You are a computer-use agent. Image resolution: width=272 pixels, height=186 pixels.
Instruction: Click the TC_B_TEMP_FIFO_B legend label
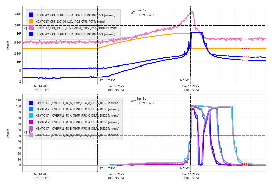[77, 128]
